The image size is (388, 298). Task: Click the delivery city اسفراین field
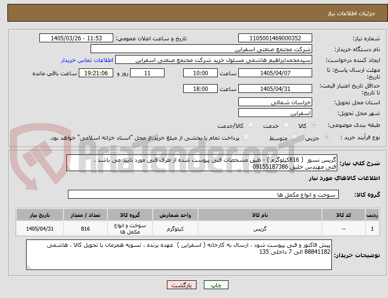click(x=275, y=113)
